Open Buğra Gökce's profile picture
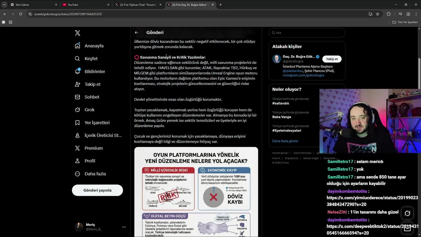The width and height of the screenshot is (421, 237). click(277, 59)
